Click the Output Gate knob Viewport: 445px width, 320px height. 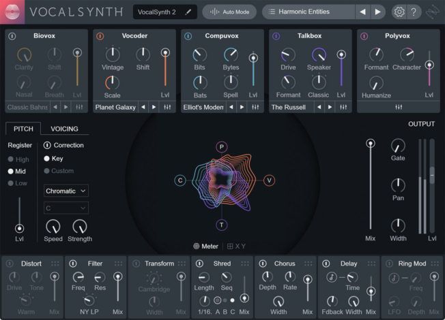[x=398, y=146]
